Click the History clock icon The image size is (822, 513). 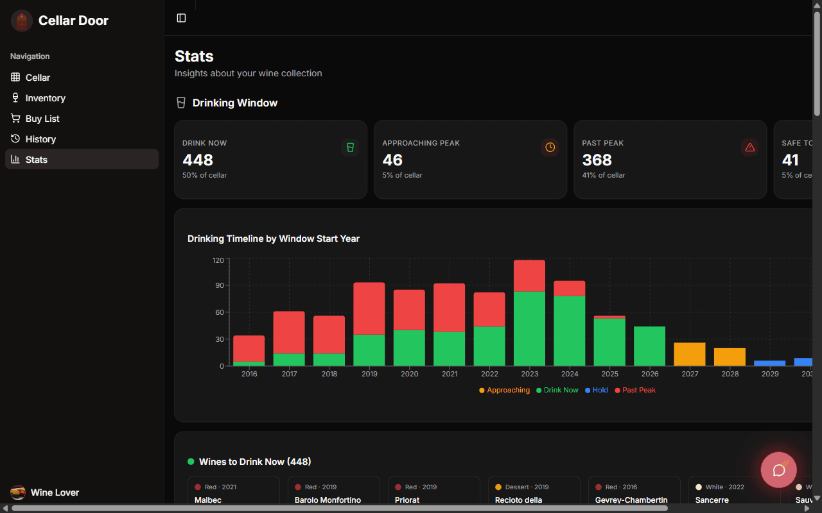coord(15,139)
